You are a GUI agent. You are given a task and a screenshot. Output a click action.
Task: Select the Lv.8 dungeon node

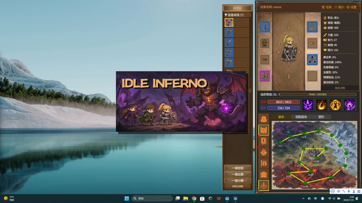(x=304, y=133)
